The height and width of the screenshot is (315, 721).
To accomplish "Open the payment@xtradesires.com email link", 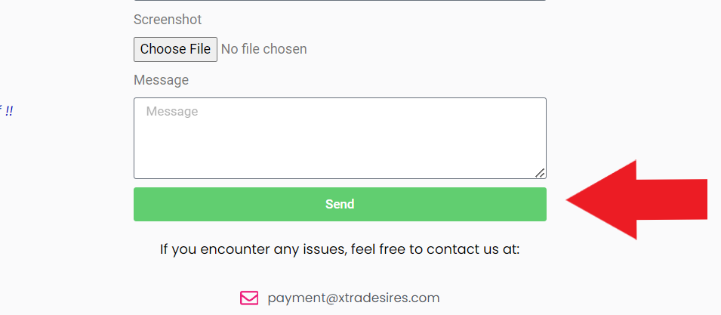I will 353,298.
